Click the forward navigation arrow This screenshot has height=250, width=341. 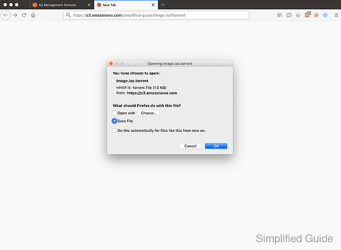point(15,15)
